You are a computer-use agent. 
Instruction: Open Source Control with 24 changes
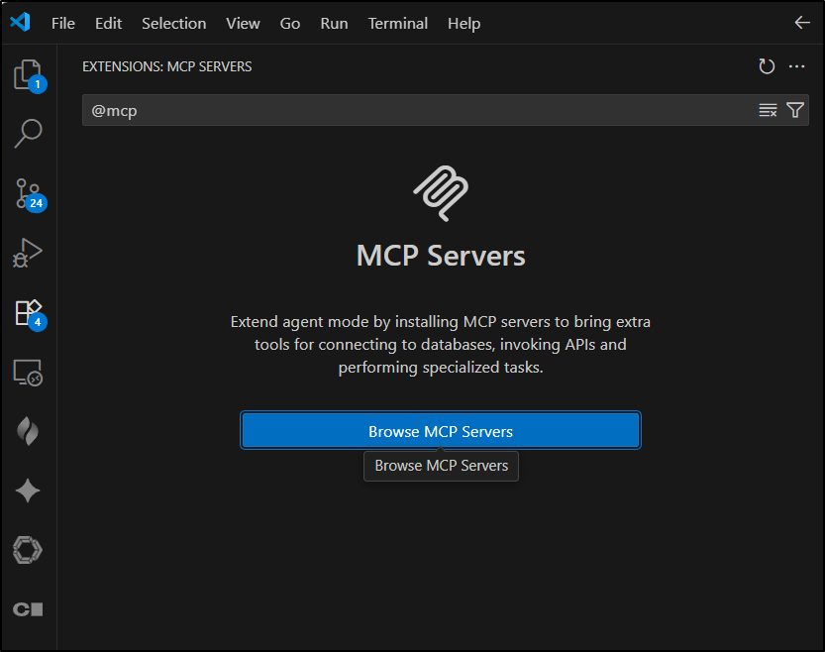pyautogui.click(x=28, y=193)
